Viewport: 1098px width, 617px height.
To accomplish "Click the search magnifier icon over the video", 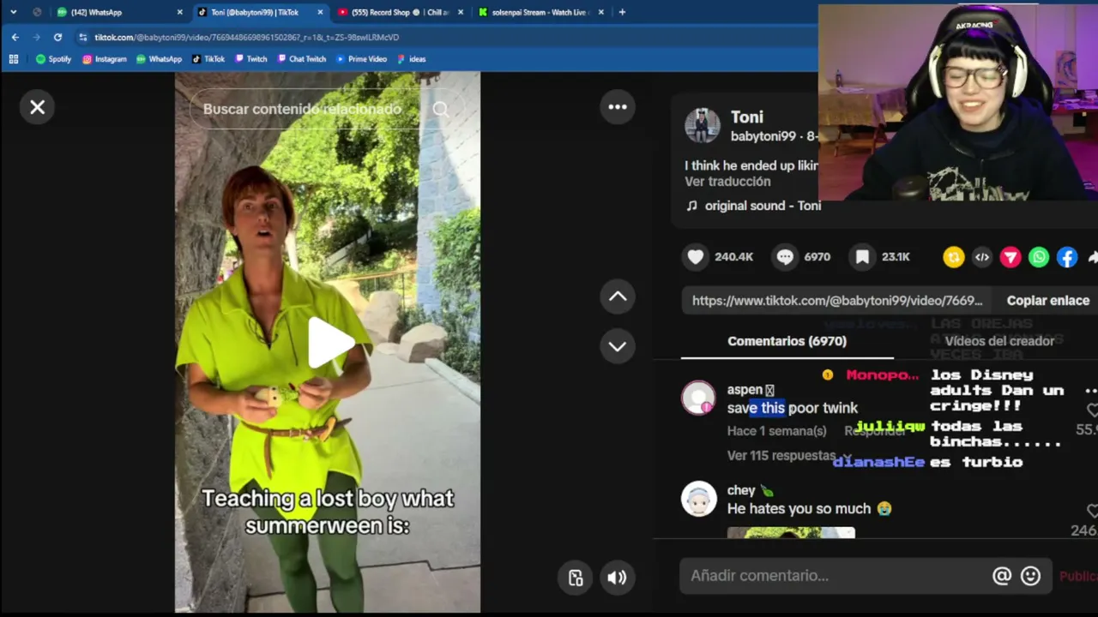I will click(441, 109).
